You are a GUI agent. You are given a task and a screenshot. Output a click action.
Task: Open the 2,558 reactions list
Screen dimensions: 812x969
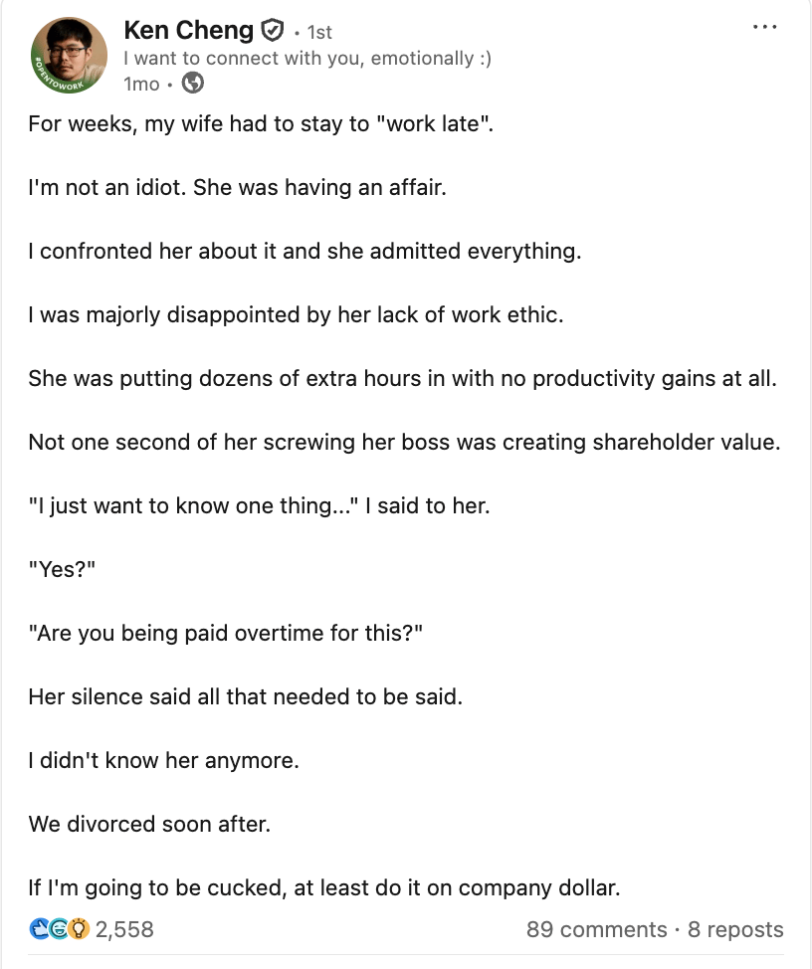(125, 929)
